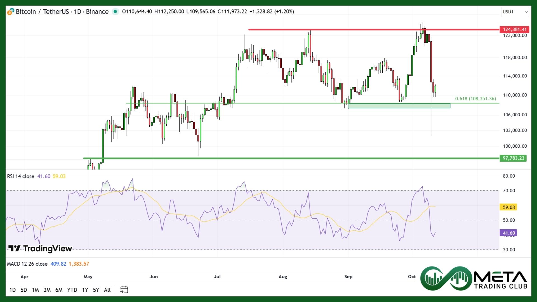Switch to the 3M range
Viewport: 537px width, 302px height.
point(47,290)
